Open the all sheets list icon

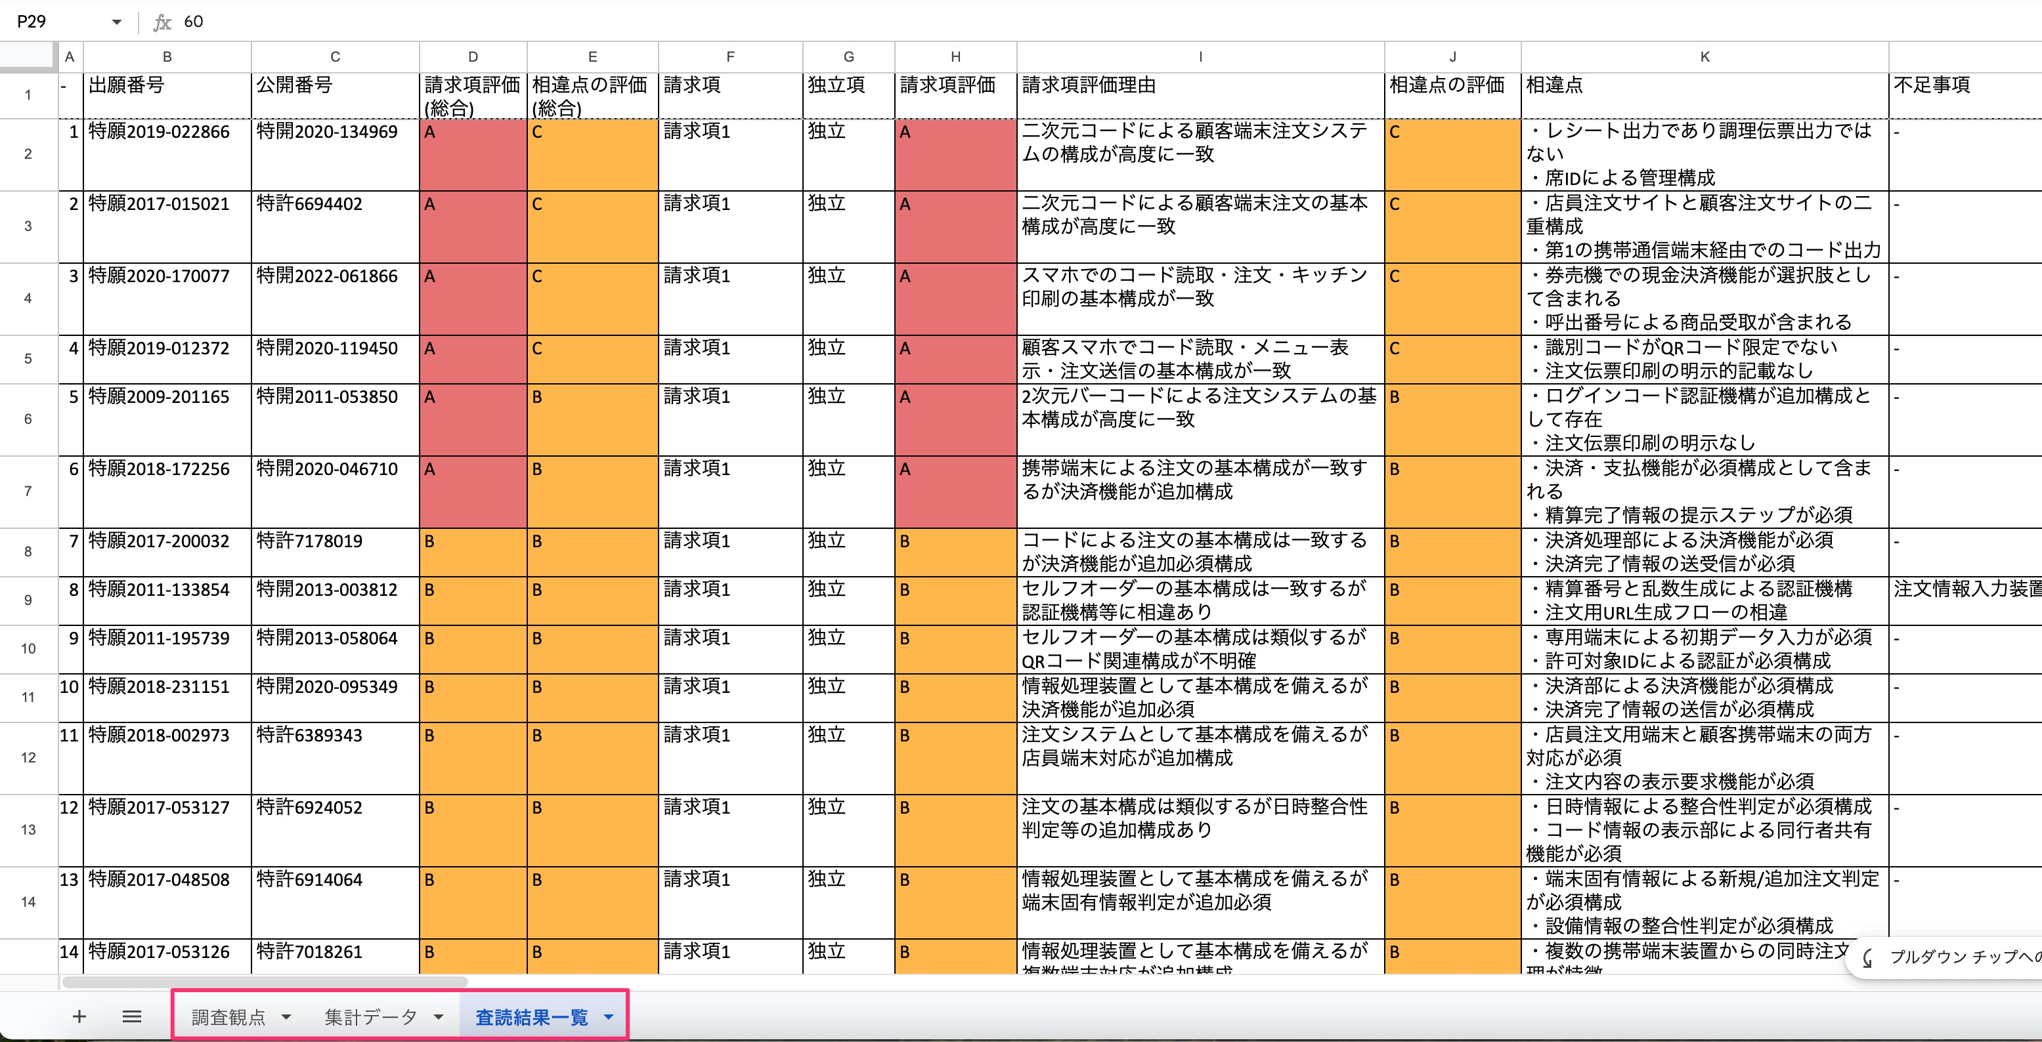(x=133, y=1016)
